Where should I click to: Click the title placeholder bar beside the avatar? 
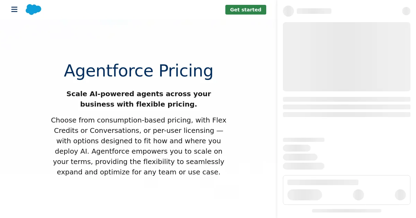click(314, 11)
